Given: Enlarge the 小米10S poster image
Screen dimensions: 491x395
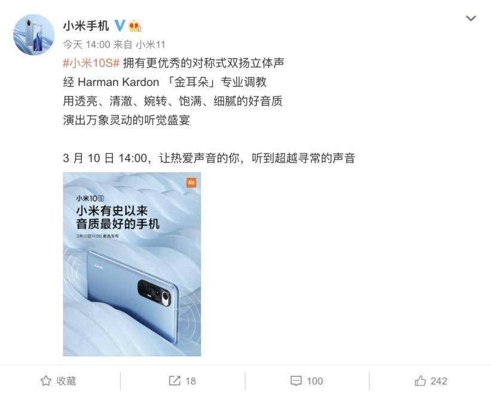Looking at the screenshot, I should click(132, 264).
